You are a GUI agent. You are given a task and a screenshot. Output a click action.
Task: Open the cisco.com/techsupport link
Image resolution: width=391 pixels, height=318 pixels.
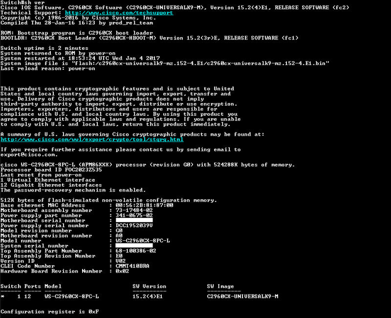tap(119, 13)
